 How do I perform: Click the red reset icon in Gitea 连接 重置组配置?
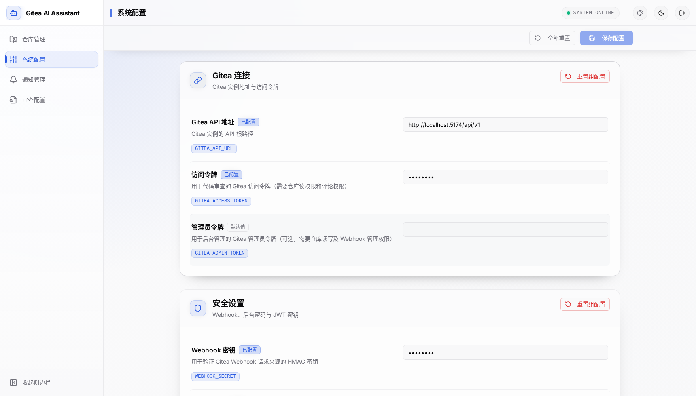click(568, 76)
